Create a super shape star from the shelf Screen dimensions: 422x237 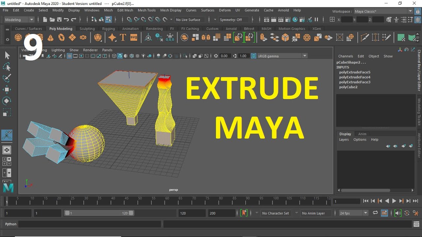coord(112,38)
